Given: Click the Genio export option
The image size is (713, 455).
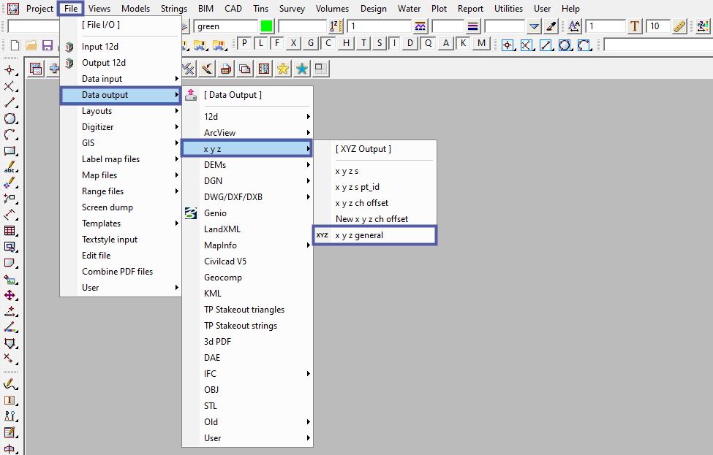Looking at the screenshot, I should click(215, 213).
